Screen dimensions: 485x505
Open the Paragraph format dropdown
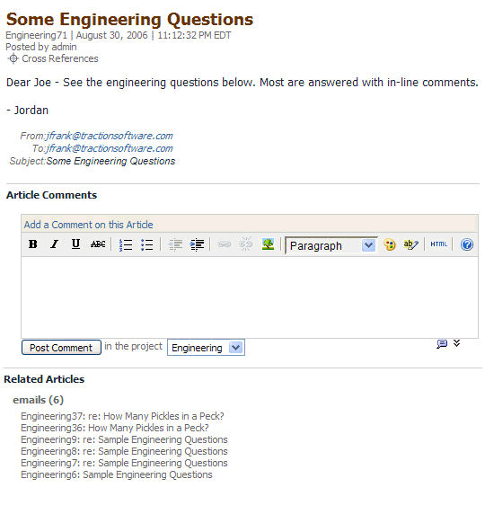click(331, 245)
